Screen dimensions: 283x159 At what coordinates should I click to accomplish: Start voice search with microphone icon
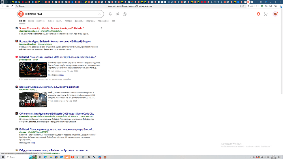[x=110, y=14]
